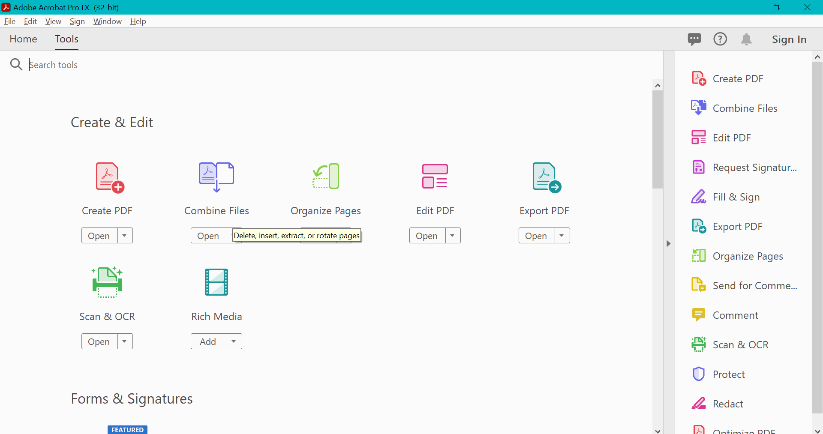Click the Scan & OCR printer icon
Viewport: 823px width, 434px height.
(107, 282)
